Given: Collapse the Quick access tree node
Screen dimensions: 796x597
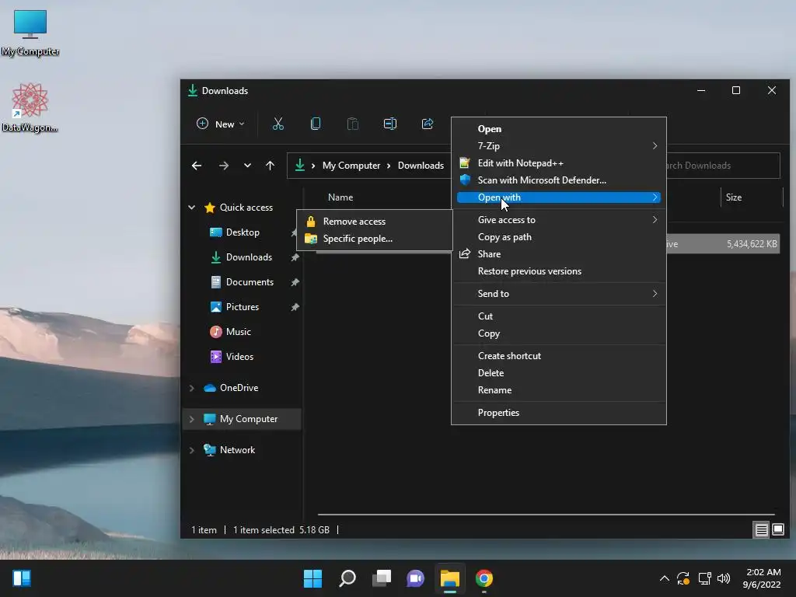Looking at the screenshot, I should click(x=192, y=207).
